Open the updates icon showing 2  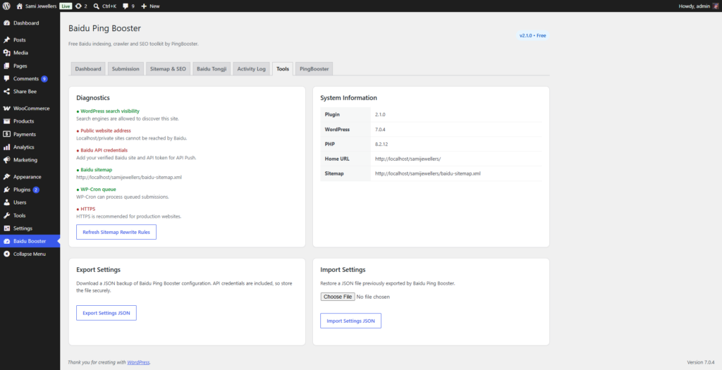(x=78, y=6)
